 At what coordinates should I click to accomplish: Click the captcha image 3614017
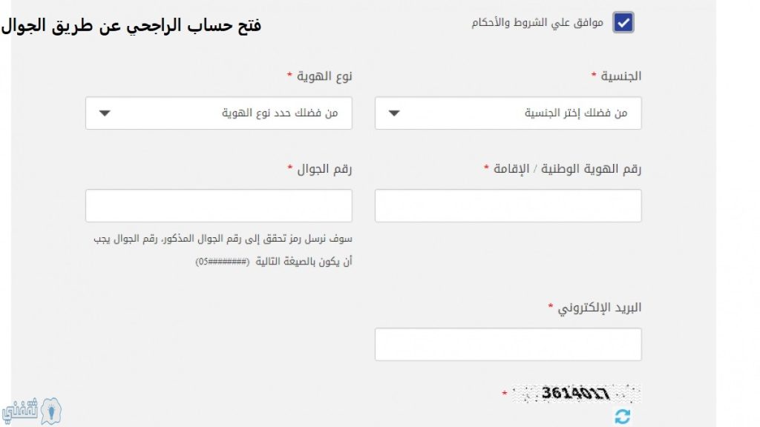click(x=576, y=393)
